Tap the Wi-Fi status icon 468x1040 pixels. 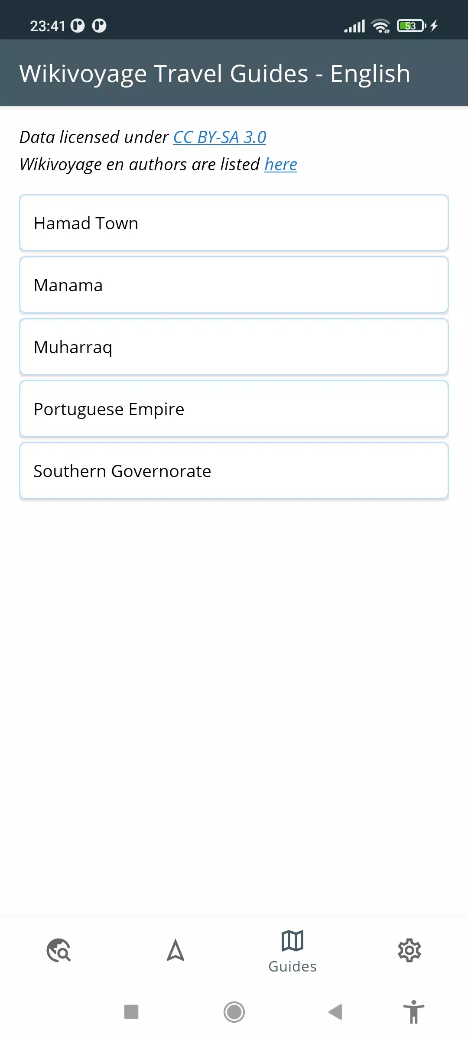[381, 26]
